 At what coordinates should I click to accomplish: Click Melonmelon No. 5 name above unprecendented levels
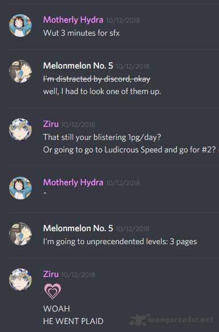pyautogui.click(x=78, y=228)
